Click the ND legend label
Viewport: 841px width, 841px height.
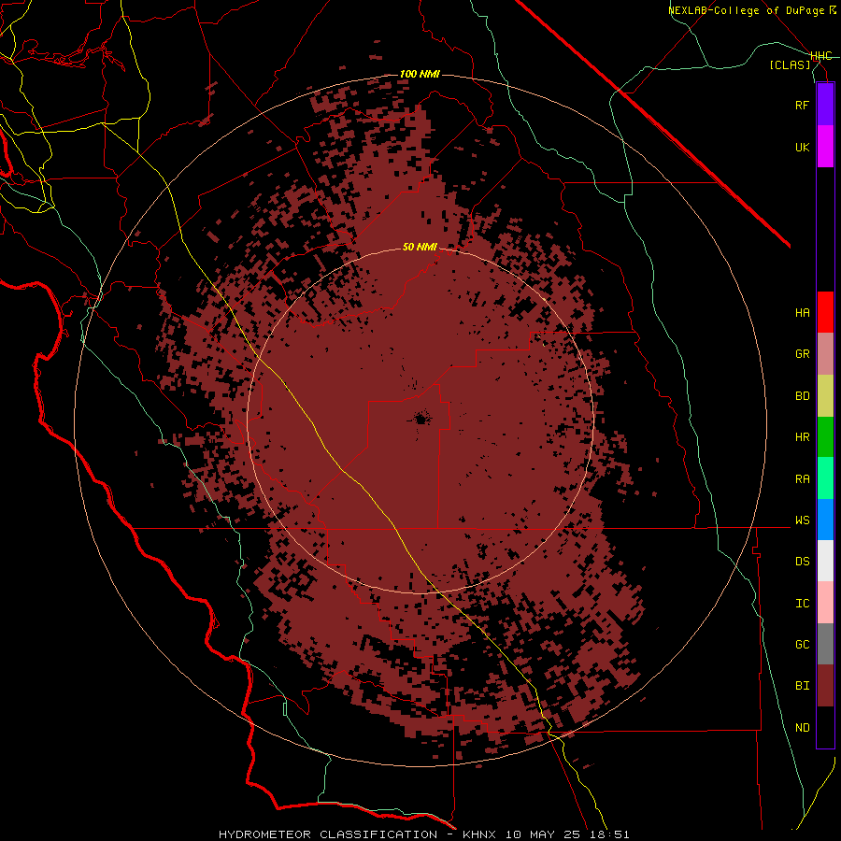[802, 728]
